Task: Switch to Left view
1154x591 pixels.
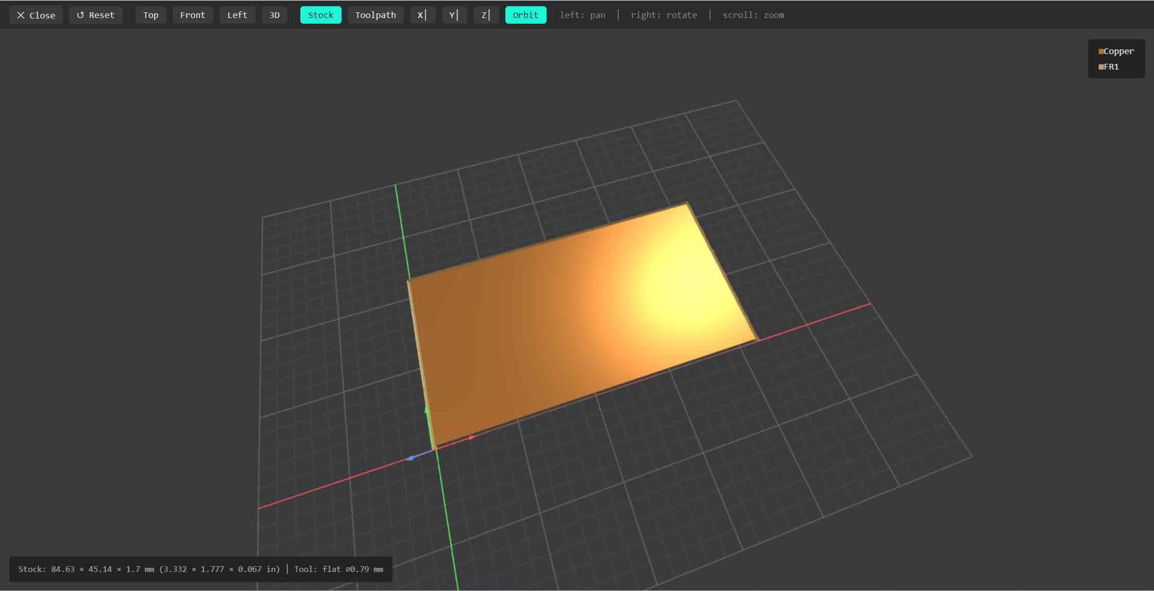Action: pos(237,15)
